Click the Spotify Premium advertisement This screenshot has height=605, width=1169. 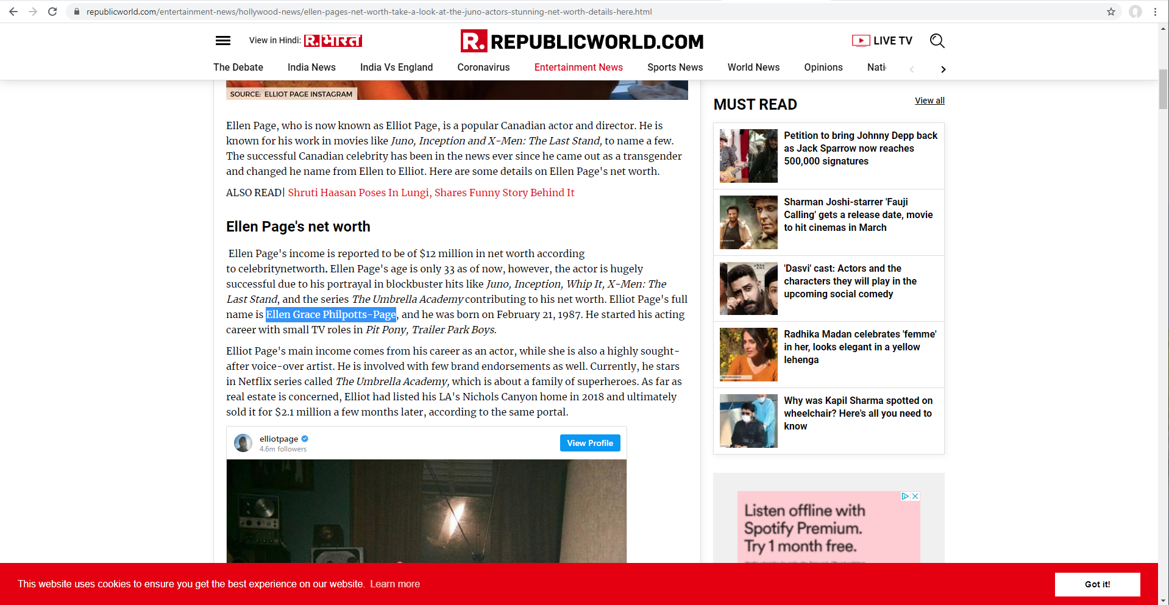click(x=828, y=527)
